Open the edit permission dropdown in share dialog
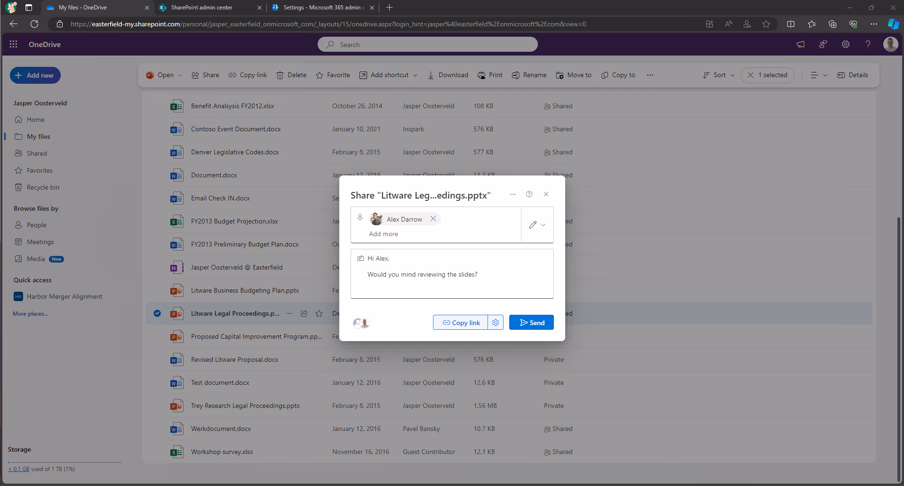This screenshot has width=904, height=486. point(537,225)
